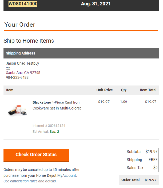Image resolution: width=163 pixels, height=188 pixels.
Task: Click the Subtotal $19.97 row
Action: (142, 152)
